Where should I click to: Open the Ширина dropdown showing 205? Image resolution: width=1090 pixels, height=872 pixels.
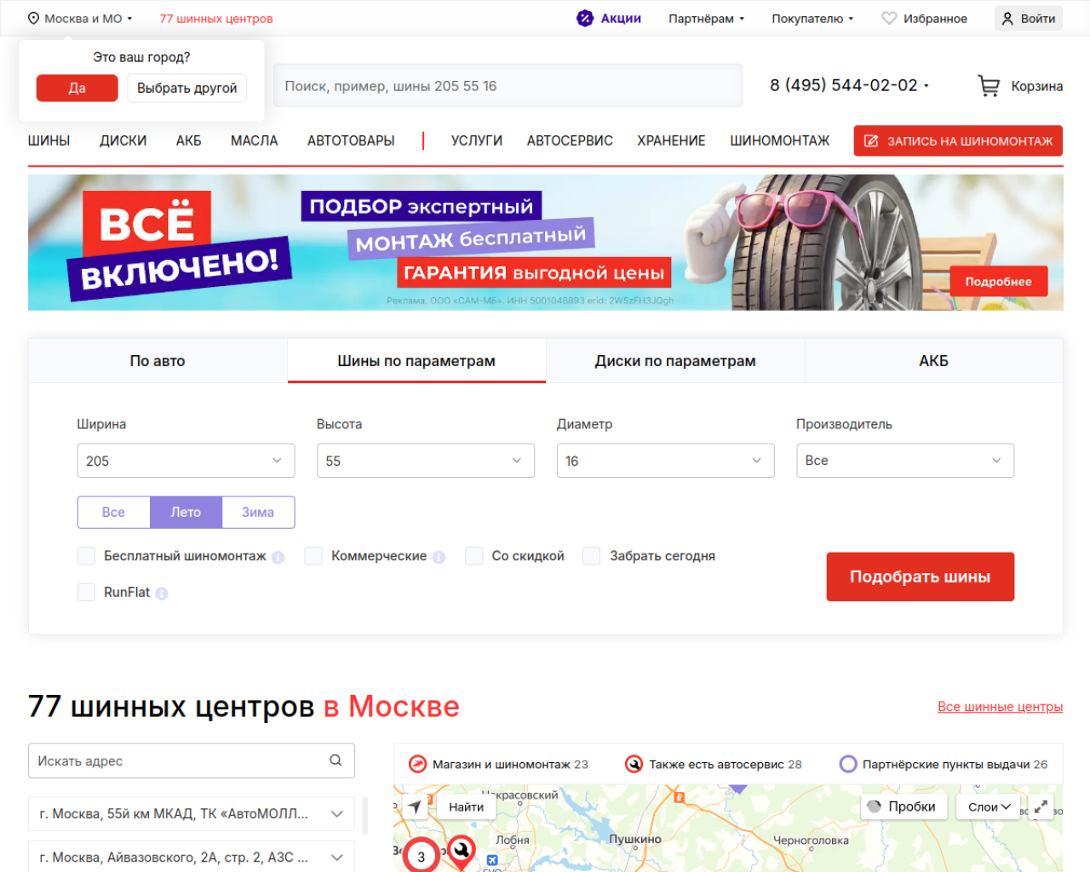click(x=186, y=461)
